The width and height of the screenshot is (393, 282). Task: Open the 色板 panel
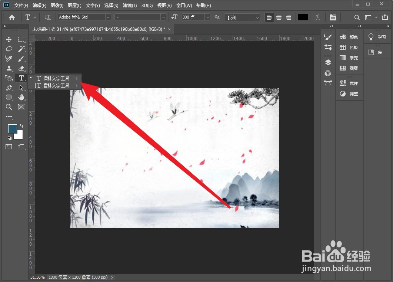click(x=349, y=47)
